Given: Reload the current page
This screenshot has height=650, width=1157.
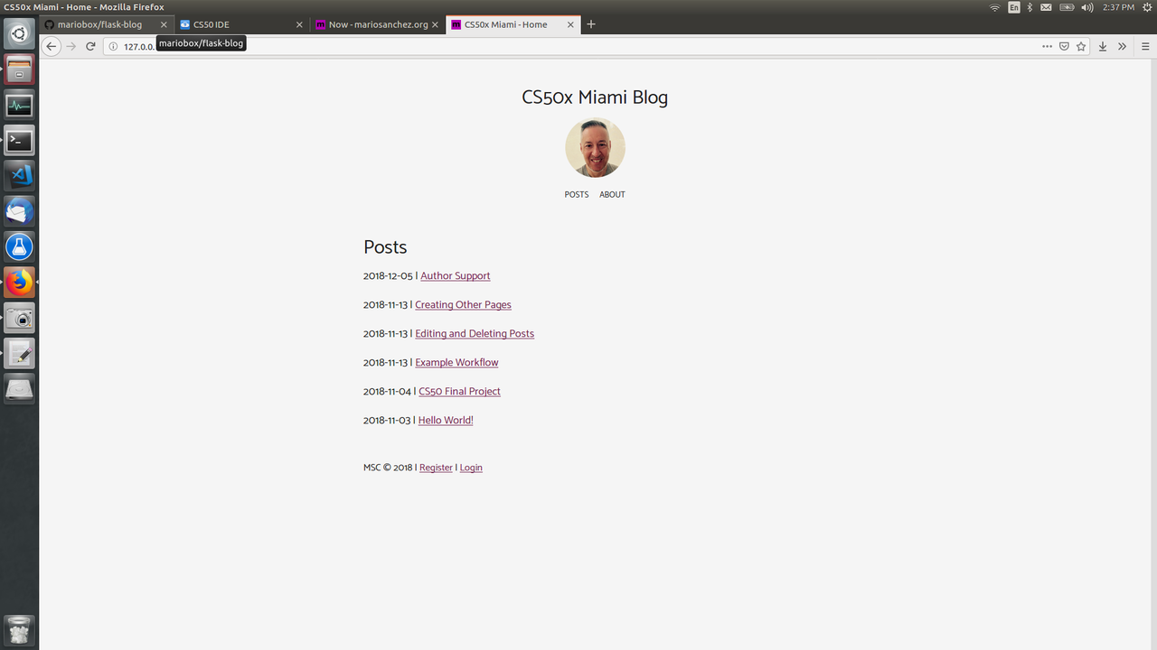Looking at the screenshot, I should pyautogui.click(x=90, y=46).
